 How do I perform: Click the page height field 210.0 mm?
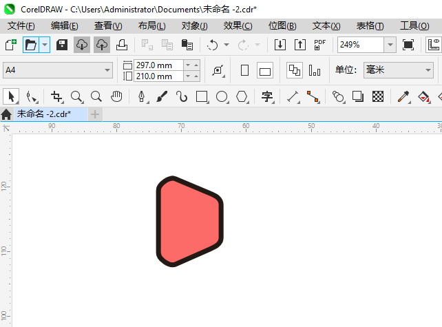pos(158,76)
